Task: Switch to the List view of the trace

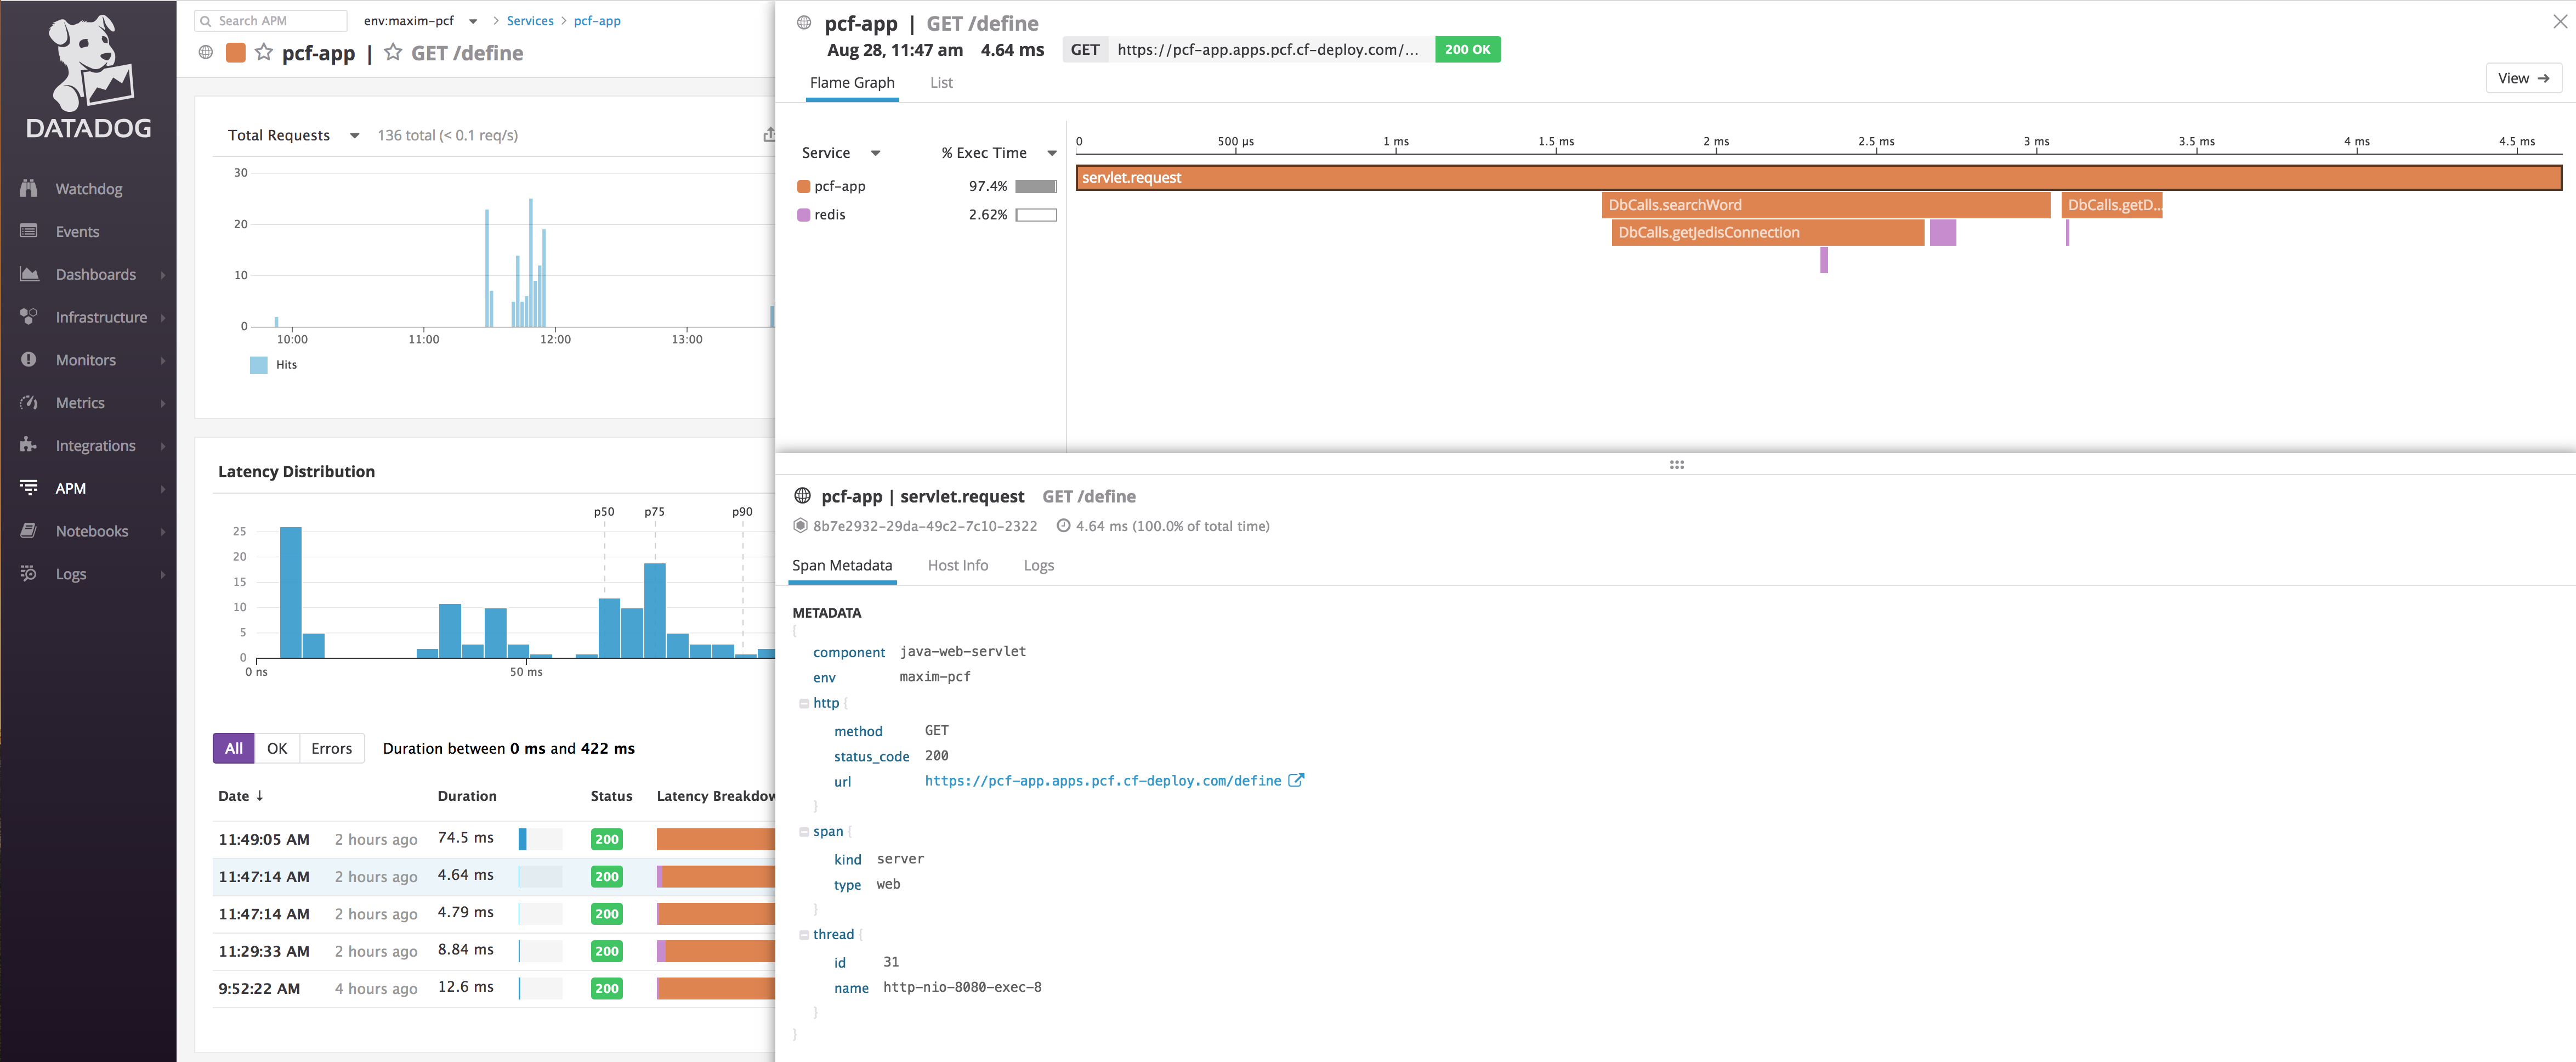Action: [x=940, y=83]
